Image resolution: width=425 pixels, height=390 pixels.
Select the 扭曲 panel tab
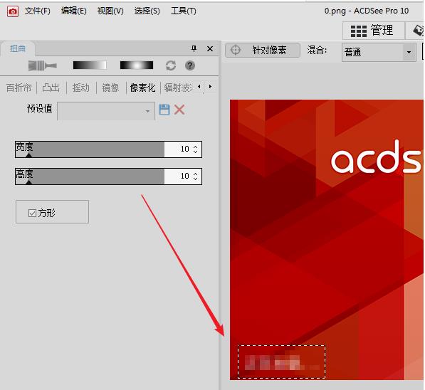(x=18, y=48)
